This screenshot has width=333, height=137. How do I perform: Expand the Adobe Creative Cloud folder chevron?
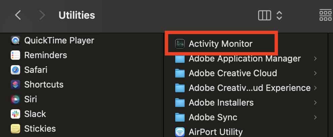tap(315, 73)
